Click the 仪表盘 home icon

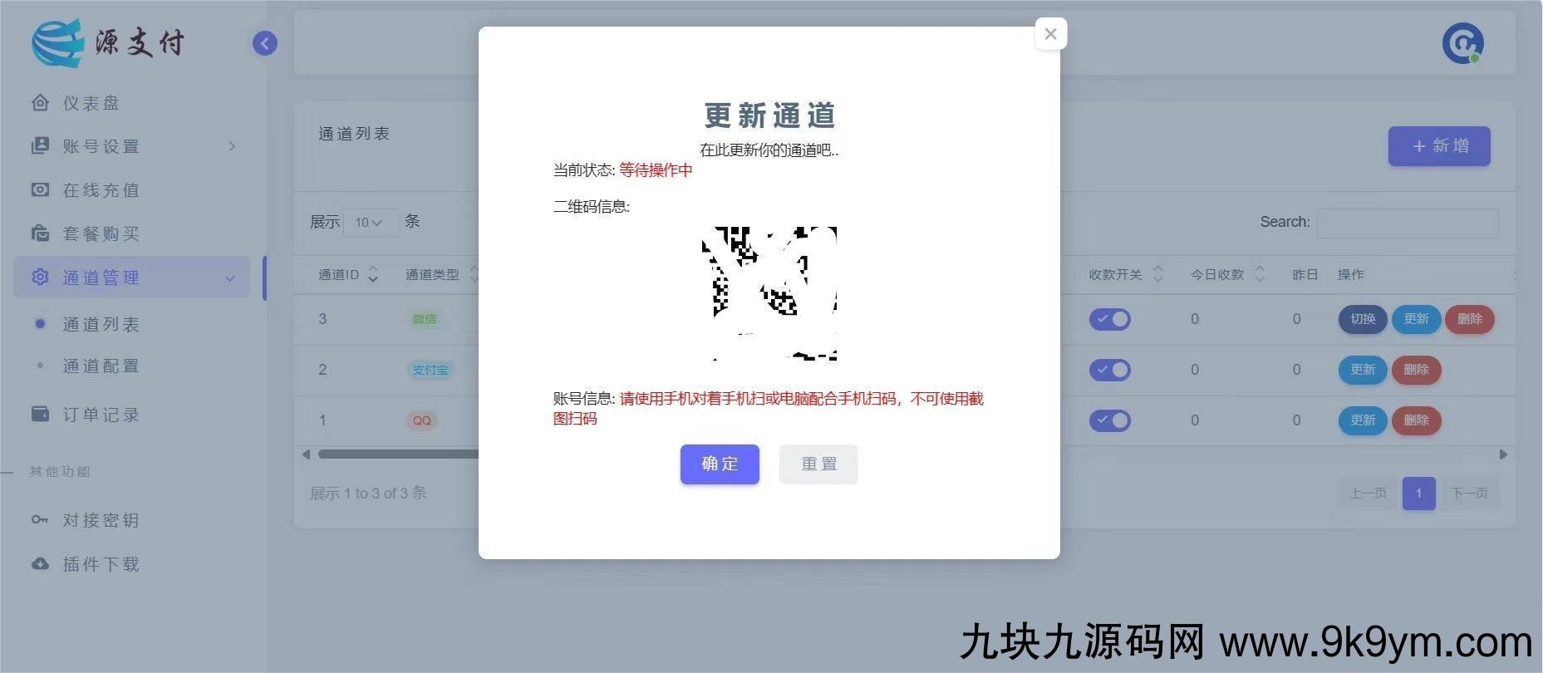point(40,102)
